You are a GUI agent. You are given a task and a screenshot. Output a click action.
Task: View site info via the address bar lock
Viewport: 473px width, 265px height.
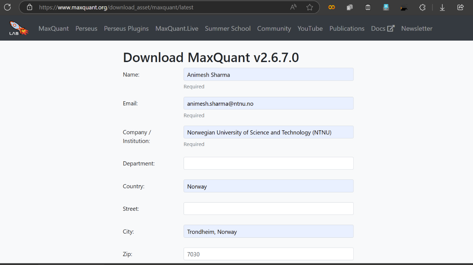point(29,7)
